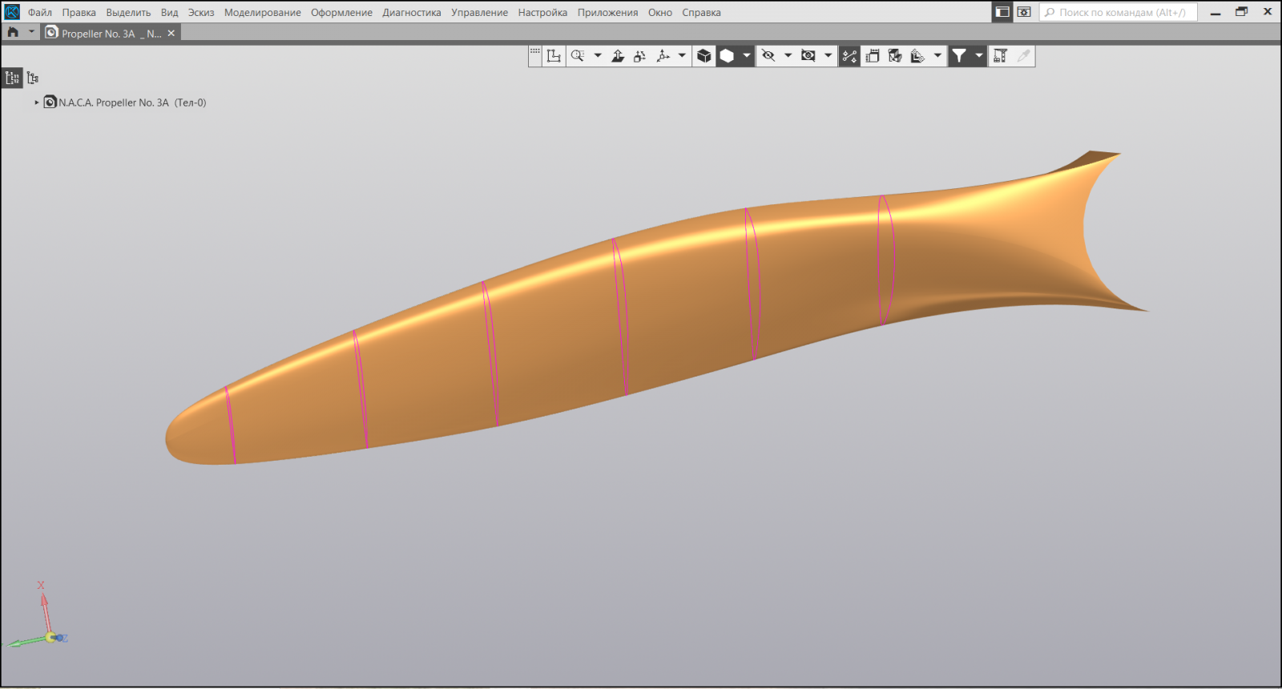
Task: Open the Моделирование menu
Action: pyautogui.click(x=262, y=13)
